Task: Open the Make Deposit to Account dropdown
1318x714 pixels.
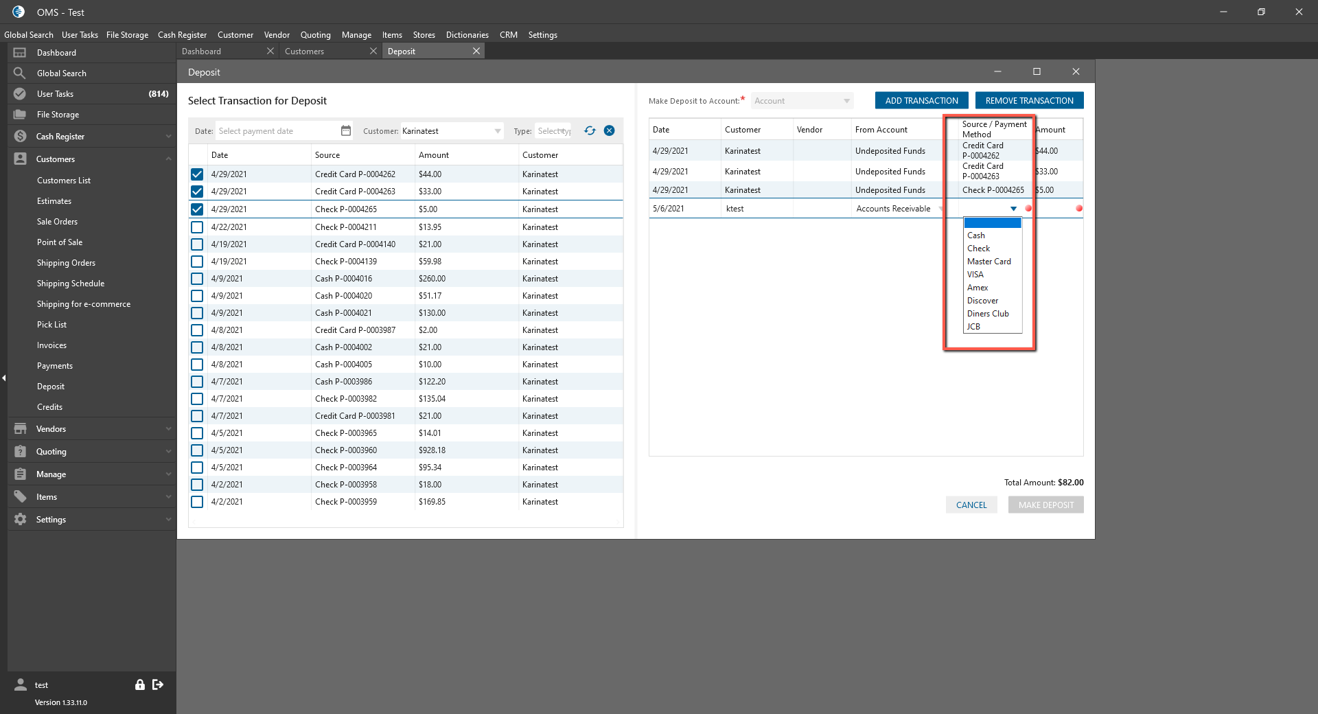Action: [802, 101]
